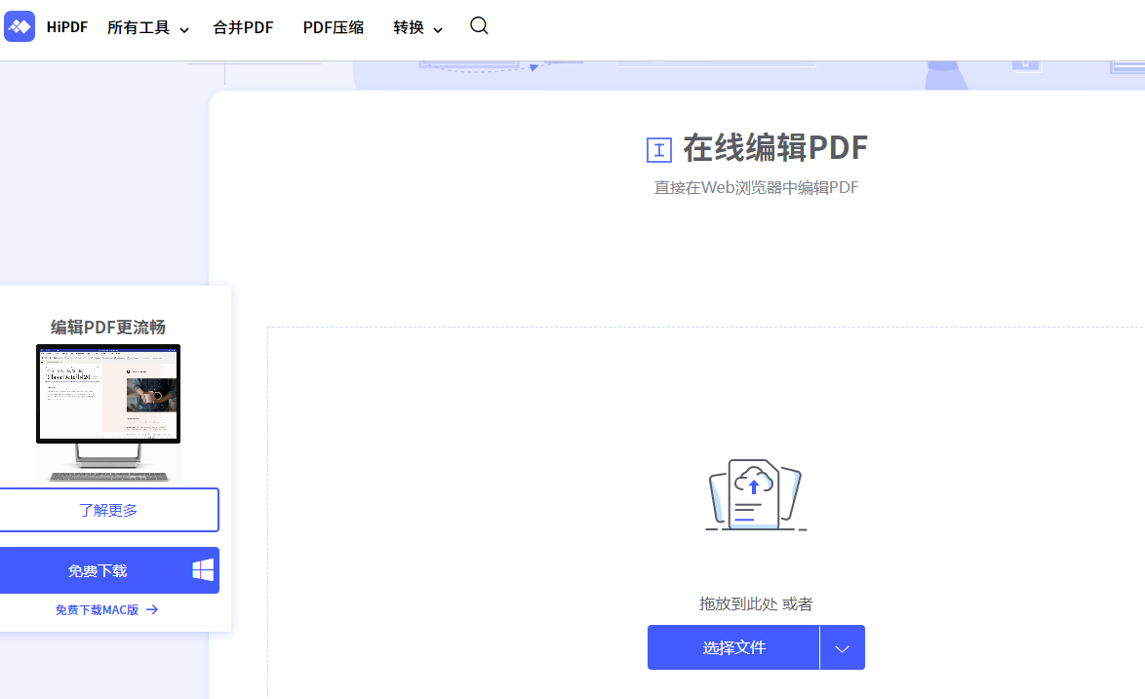Click the HiPDF text next to the logo
This screenshot has height=699, width=1145.
pyautogui.click(x=65, y=26)
